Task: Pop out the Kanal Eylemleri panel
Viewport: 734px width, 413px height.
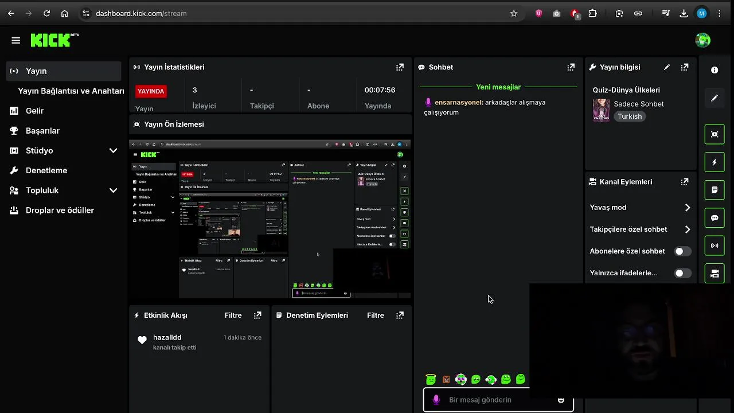Action: click(685, 182)
